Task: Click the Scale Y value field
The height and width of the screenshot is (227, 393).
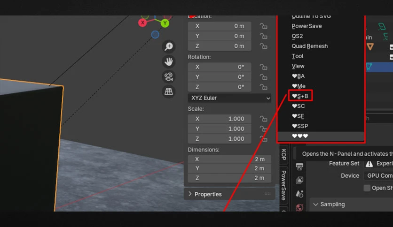Action: [220, 129]
